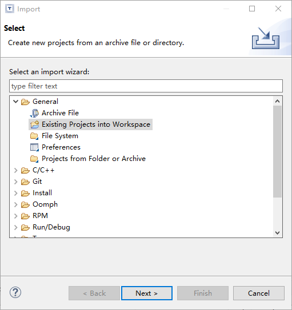Expand the Git category
Image resolution: width=292 pixels, height=310 pixels.
tap(15, 182)
